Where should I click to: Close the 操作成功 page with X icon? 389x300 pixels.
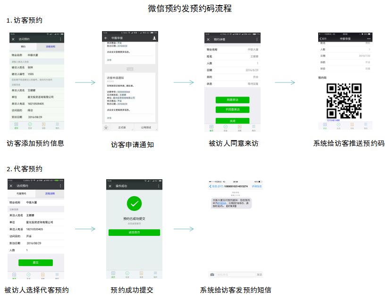110,186
